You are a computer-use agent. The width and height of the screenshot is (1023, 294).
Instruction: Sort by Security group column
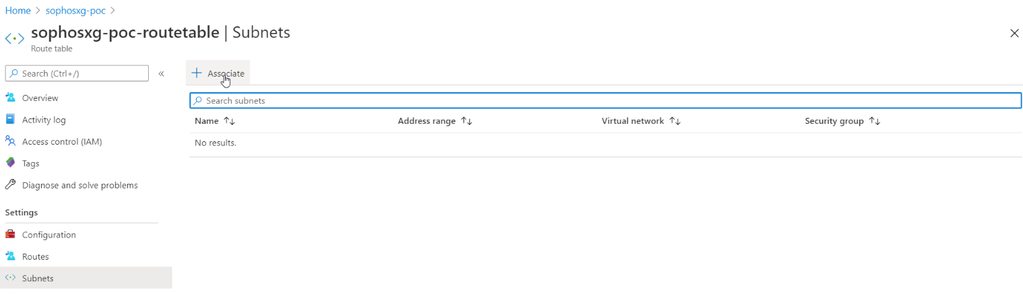[875, 121]
